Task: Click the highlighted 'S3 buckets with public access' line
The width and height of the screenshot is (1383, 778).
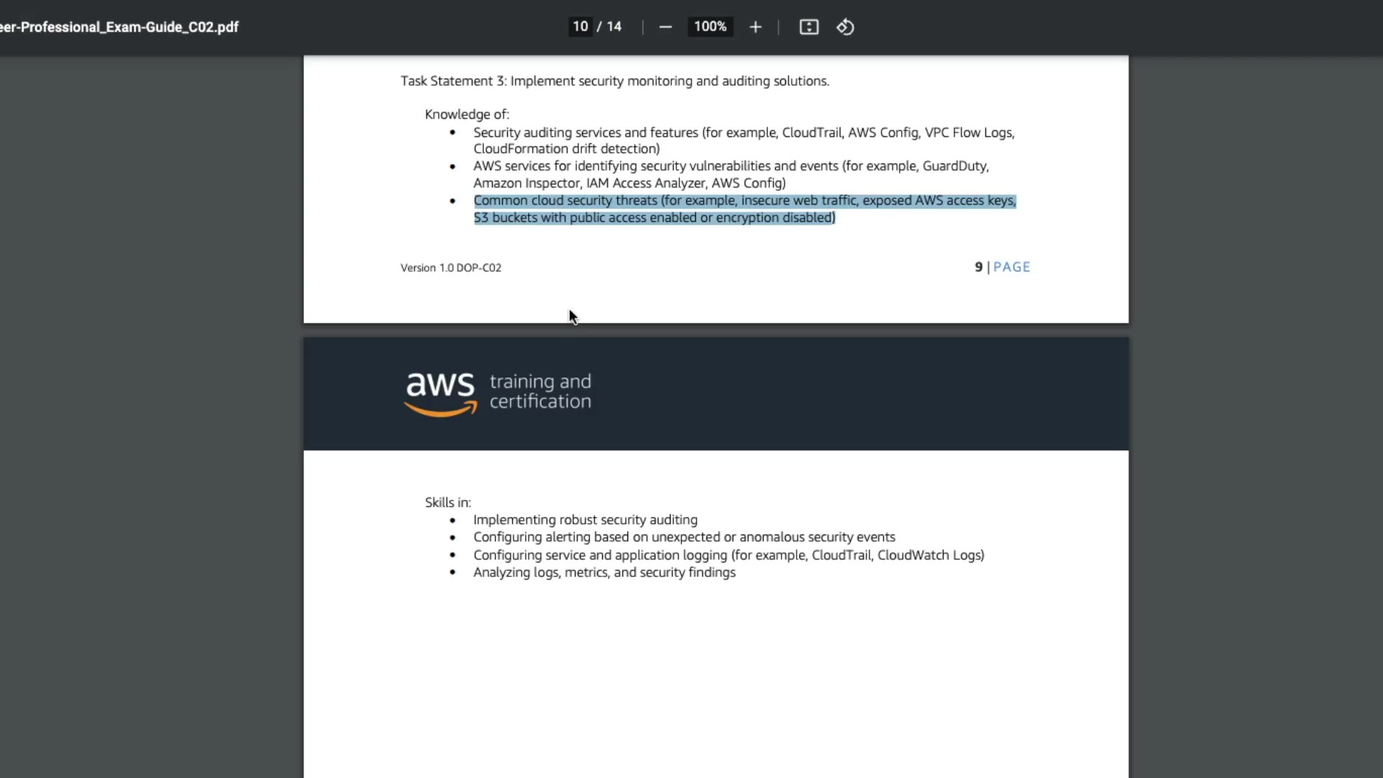Action: click(x=654, y=218)
